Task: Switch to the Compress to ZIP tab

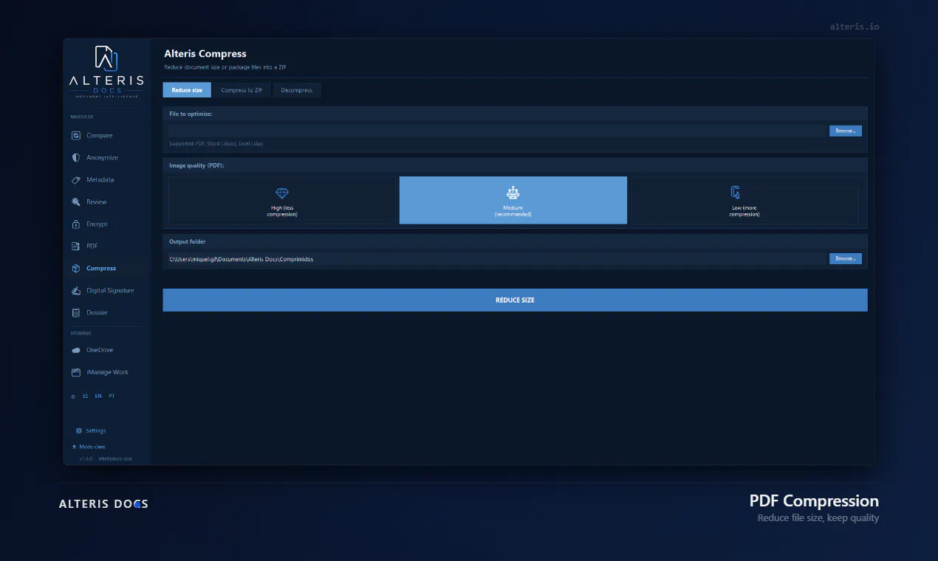Action: point(242,90)
